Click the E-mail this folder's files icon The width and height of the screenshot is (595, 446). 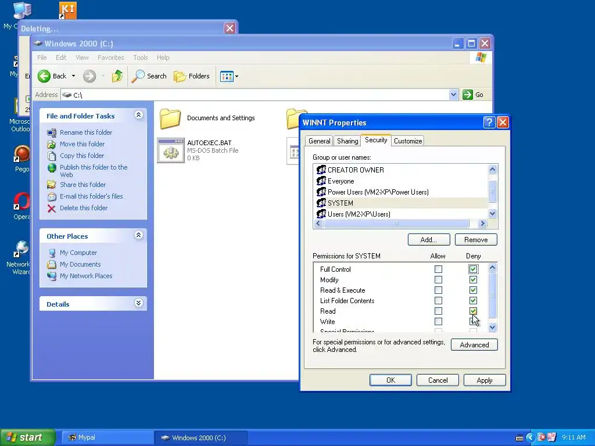52,196
